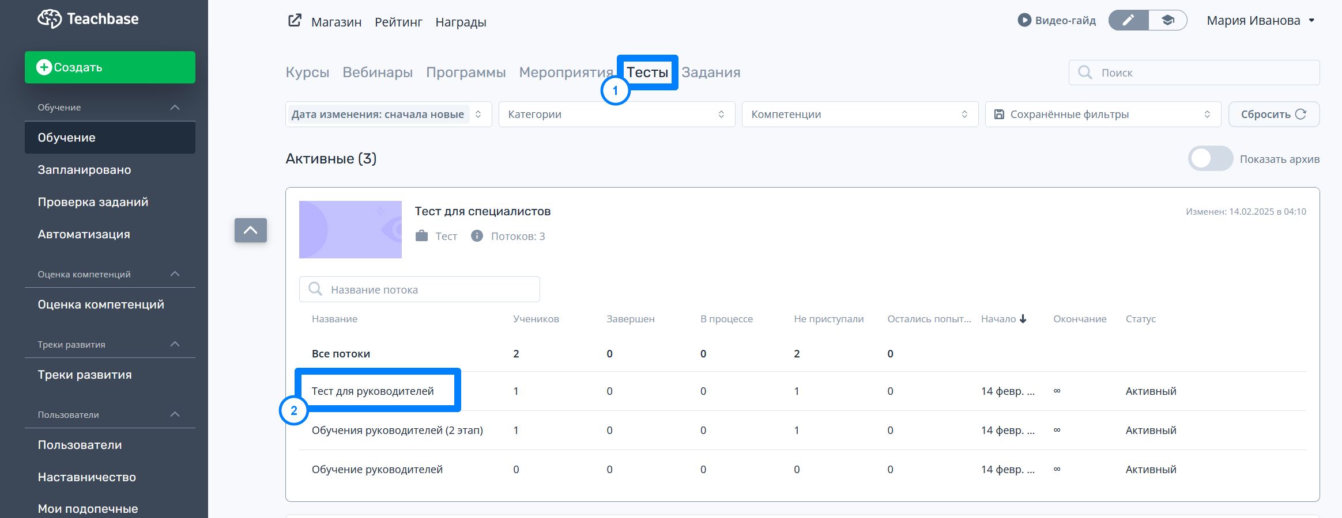Switch to the Мероприятия tab
This screenshot has height=518, width=1342.
(x=566, y=73)
